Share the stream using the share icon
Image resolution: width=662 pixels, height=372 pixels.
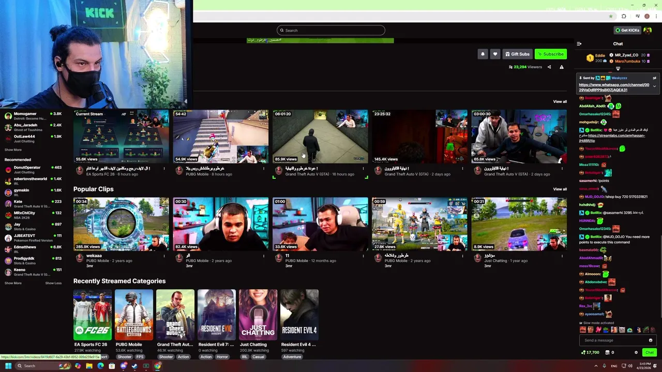(549, 67)
